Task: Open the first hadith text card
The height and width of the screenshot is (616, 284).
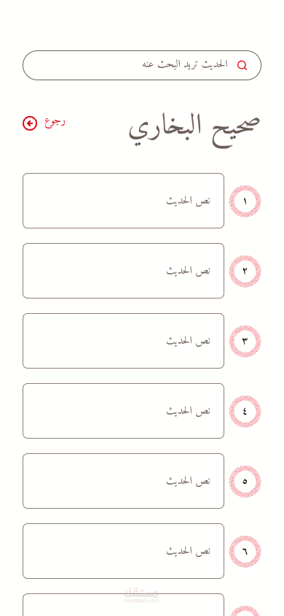Action: [x=123, y=201]
